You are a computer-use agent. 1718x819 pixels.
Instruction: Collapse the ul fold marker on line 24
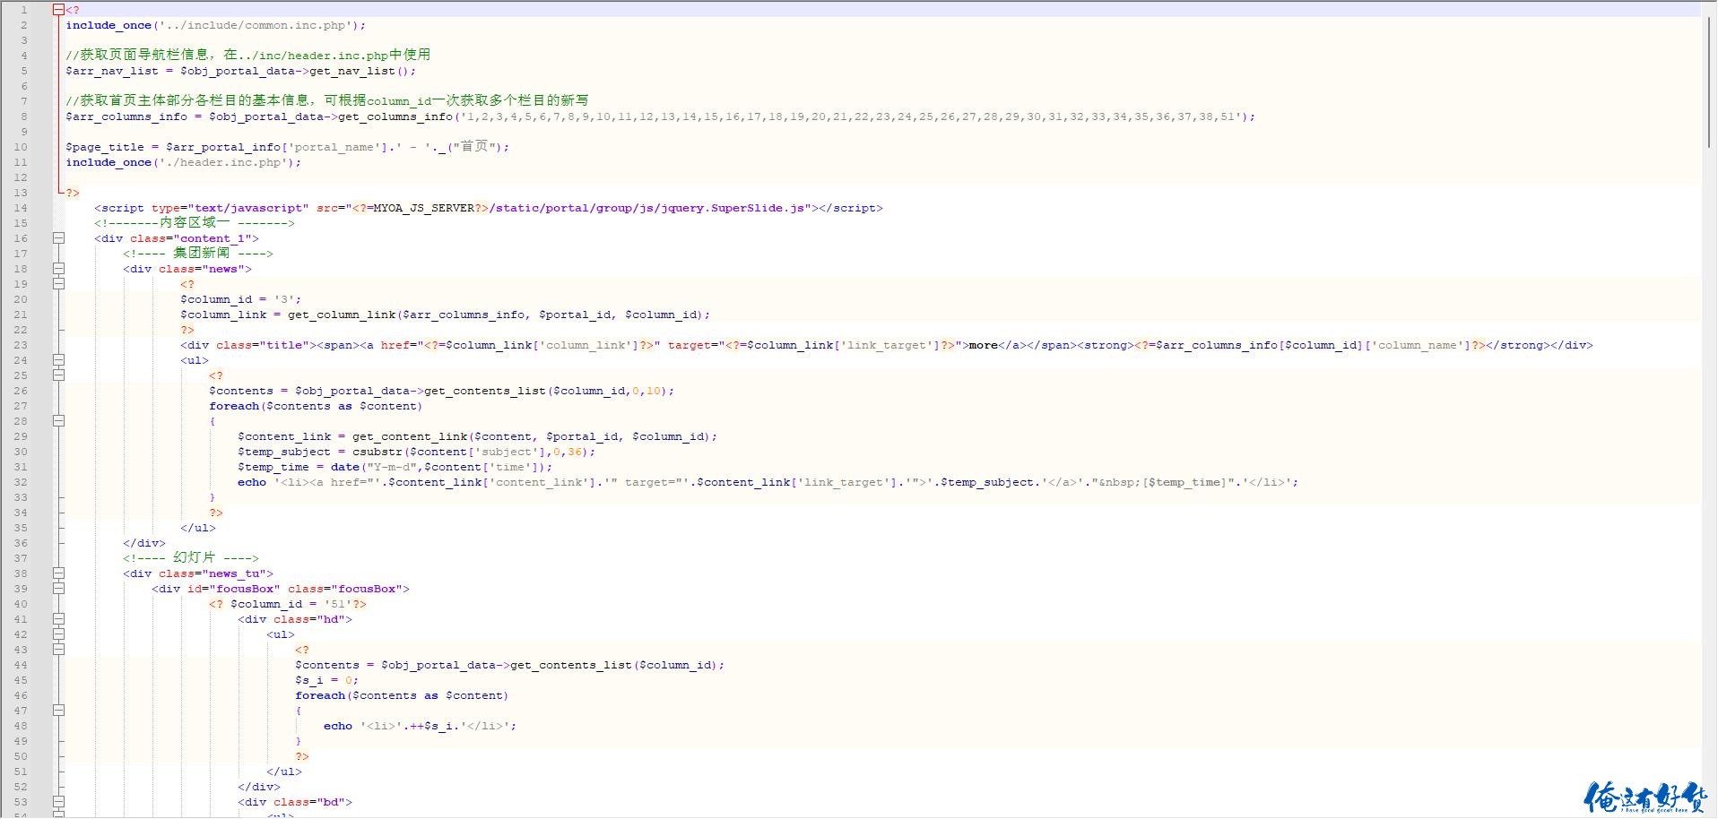coord(58,360)
